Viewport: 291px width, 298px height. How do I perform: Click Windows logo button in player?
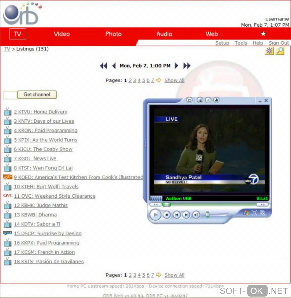point(246,213)
